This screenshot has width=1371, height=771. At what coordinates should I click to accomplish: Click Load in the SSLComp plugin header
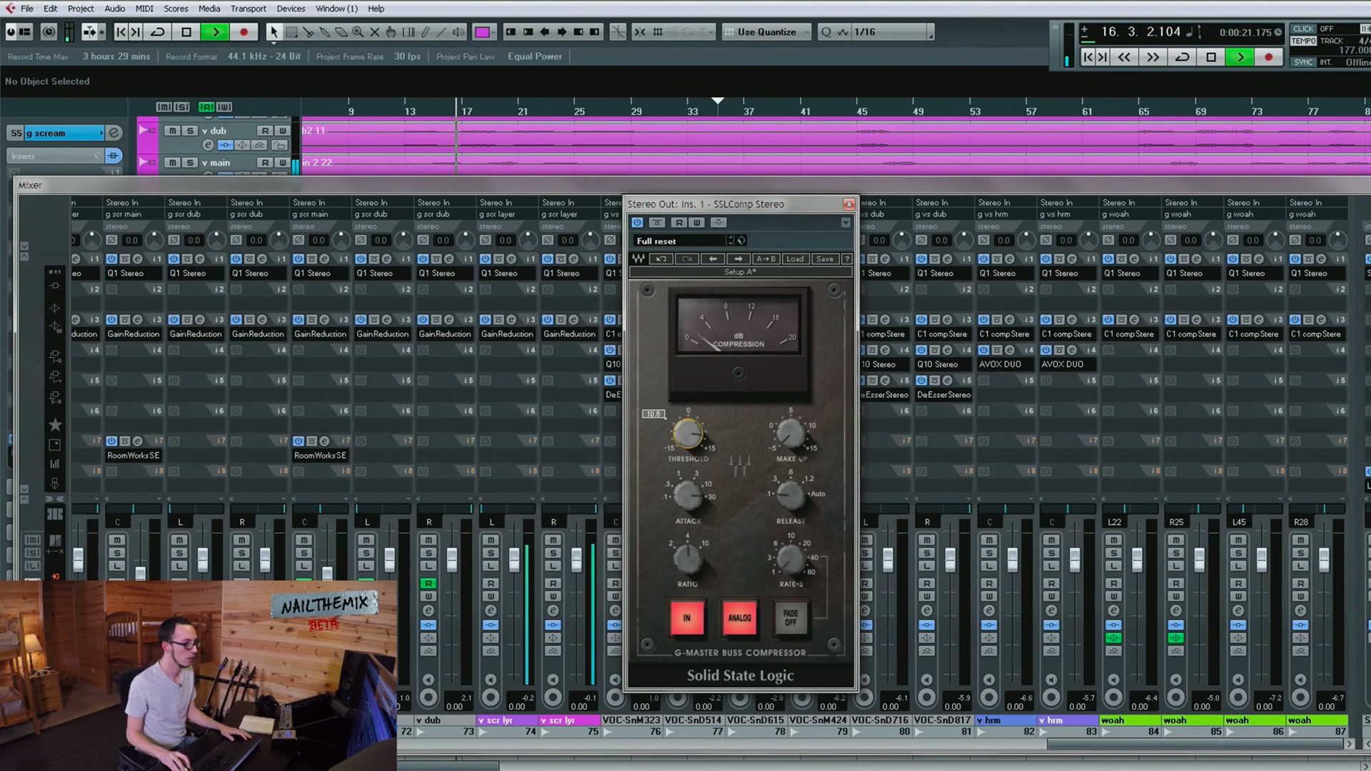click(x=795, y=258)
